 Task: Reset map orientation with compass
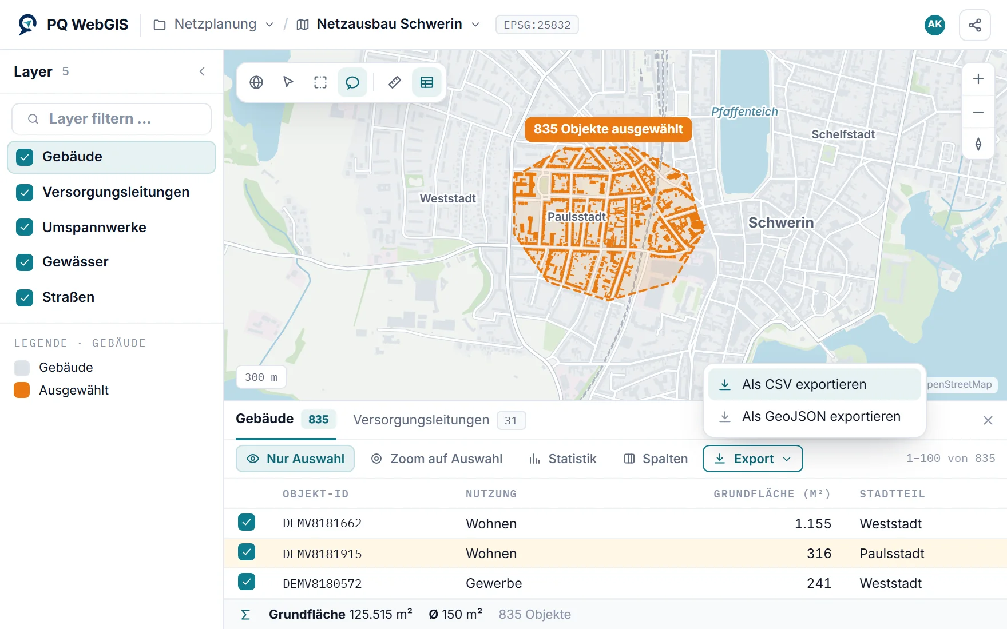point(978,144)
